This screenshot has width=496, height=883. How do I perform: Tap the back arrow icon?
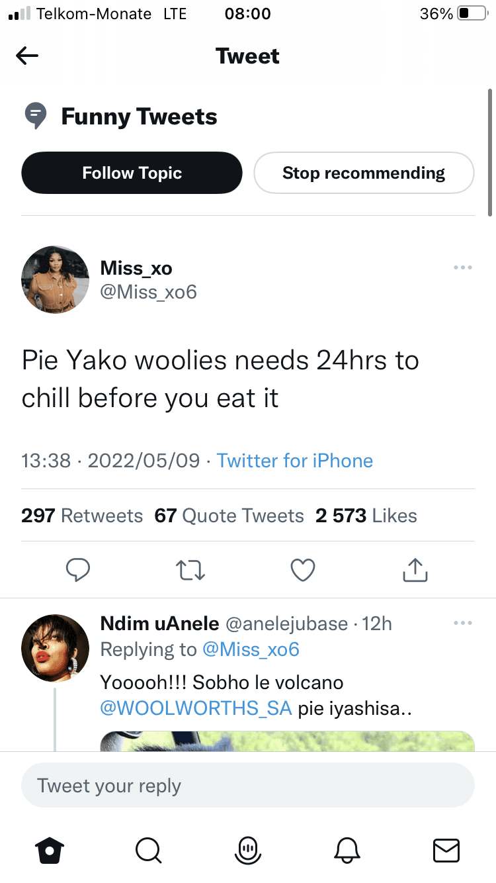tap(27, 56)
